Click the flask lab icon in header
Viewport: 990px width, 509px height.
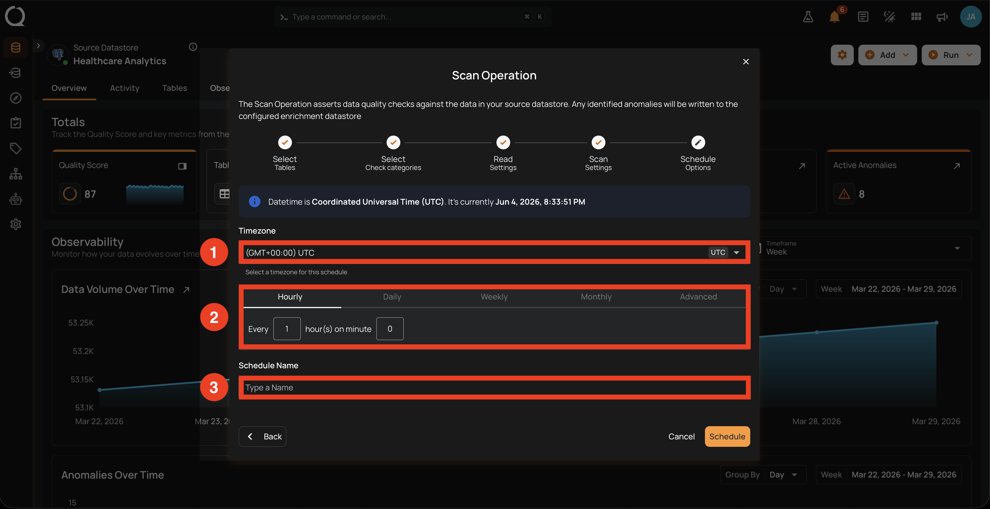tap(808, 17)
